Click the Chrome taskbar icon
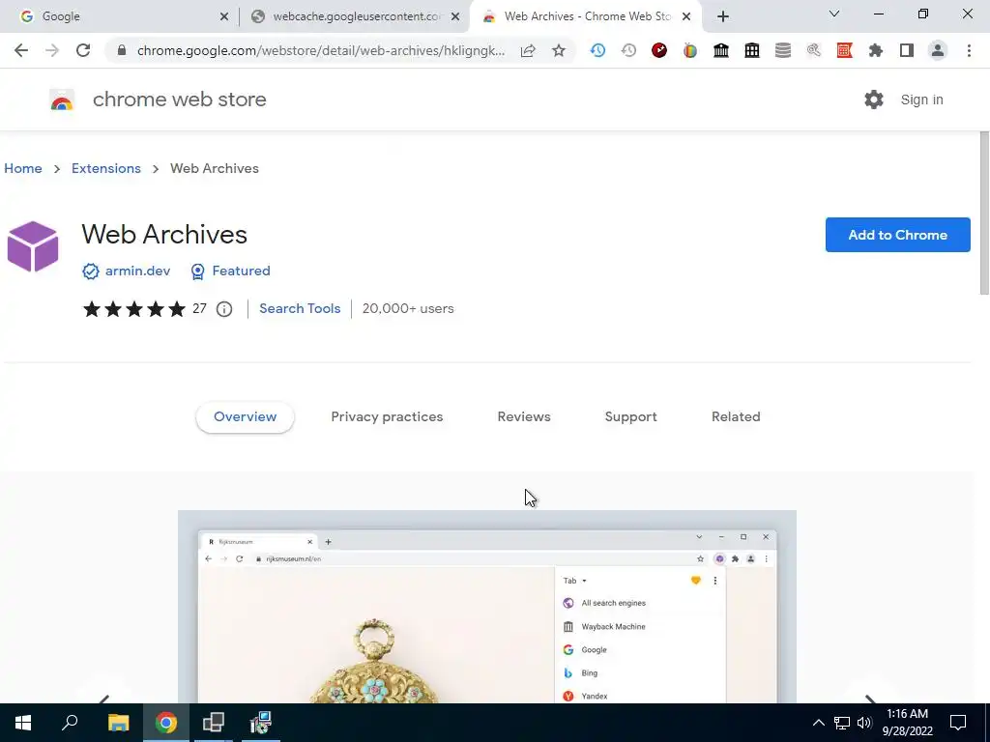This screenshot has height=742, width=990. 166,723
